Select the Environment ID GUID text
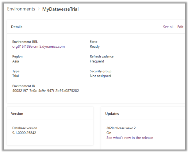 [45, 90]
